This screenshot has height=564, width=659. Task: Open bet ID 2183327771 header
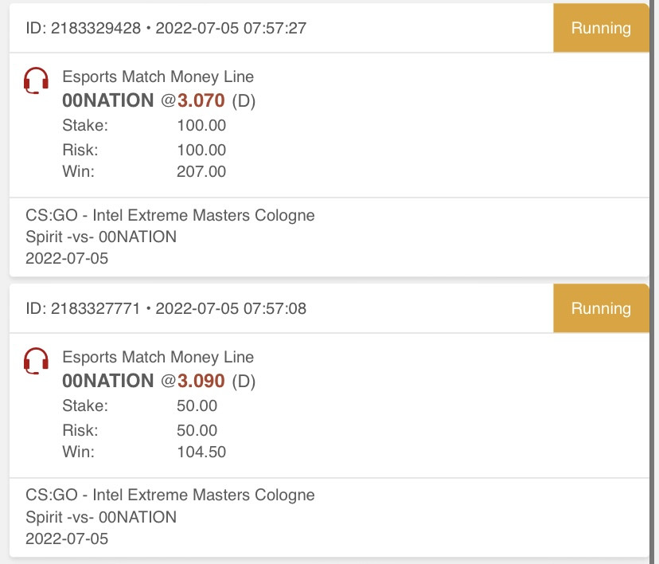[x=166, y=308]
